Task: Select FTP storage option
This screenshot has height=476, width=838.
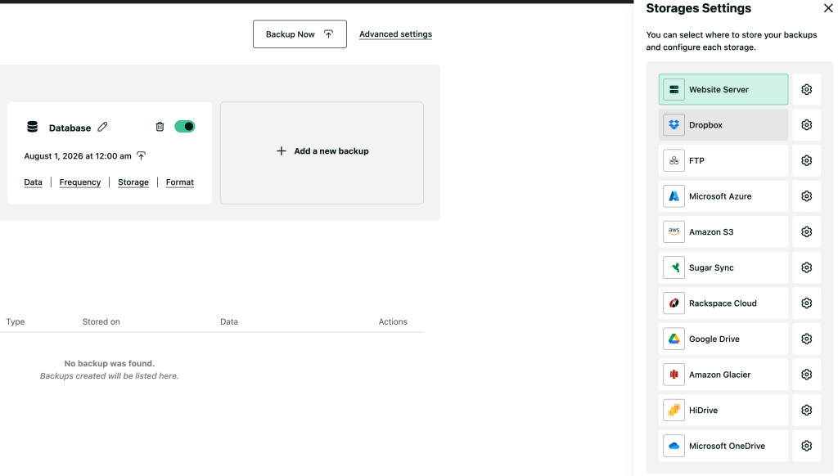Action: (723, 161)
